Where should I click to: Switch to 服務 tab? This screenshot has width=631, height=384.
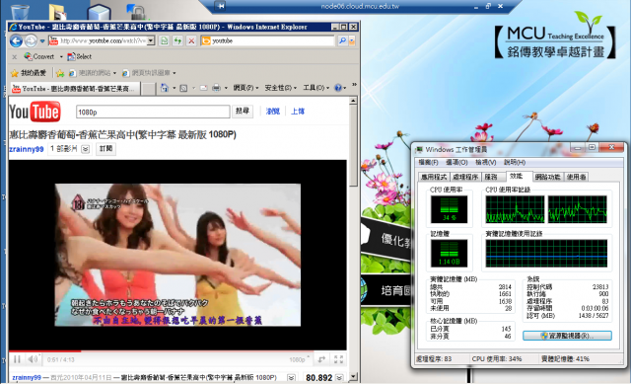tap(492, 177)
